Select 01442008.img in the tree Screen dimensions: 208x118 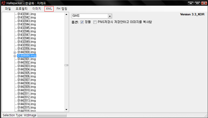[27, 83]
